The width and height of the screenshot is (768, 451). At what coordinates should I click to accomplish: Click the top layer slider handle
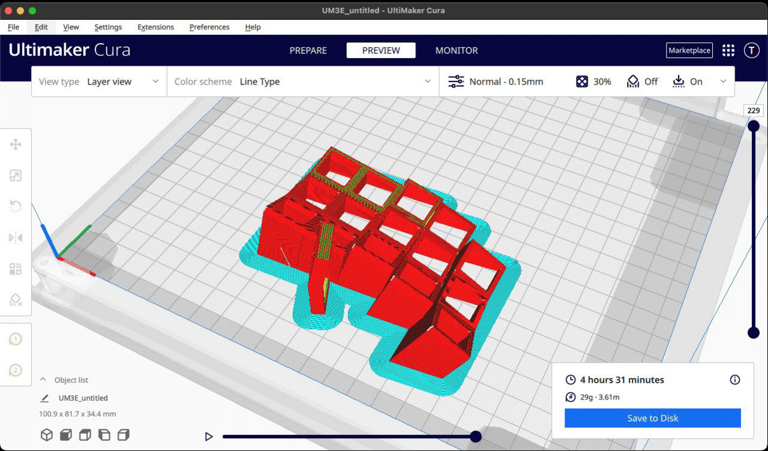point(754,126)
